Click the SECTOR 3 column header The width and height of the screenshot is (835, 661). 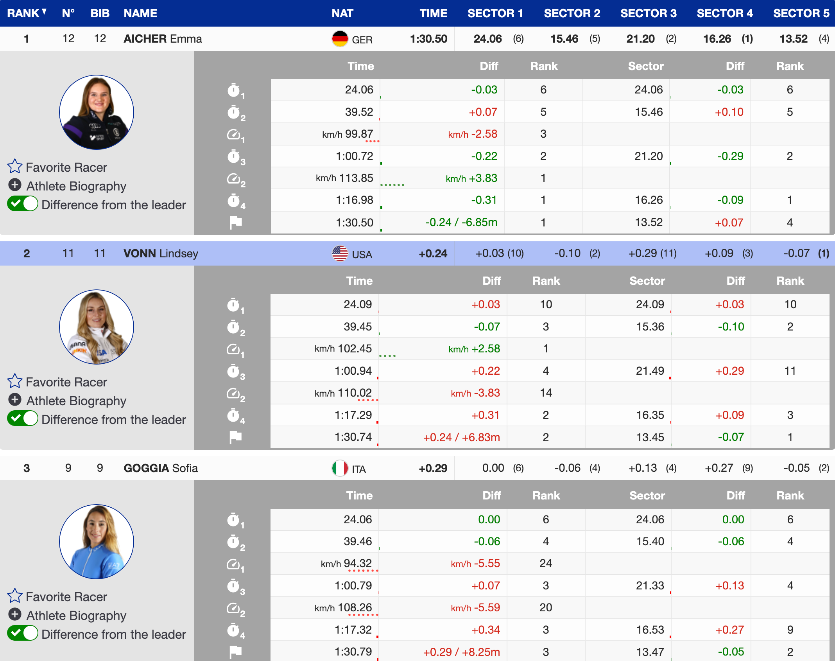(x=648, y=13)
